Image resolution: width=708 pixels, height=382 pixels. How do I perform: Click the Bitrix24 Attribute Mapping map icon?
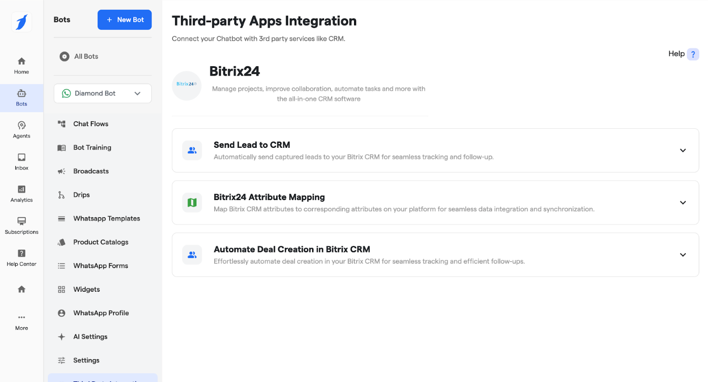[192, 203]
